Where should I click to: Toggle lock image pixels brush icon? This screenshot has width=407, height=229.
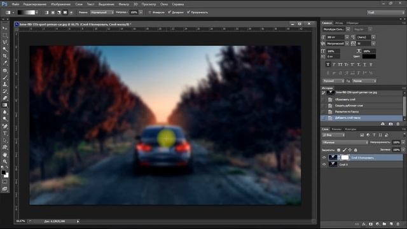[x=345, y=150]
